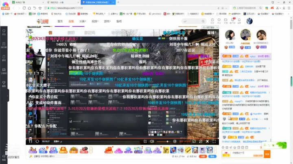Close the active Douyu browser tab
This screenshot has height=164, width=293.
coord(114,2)
